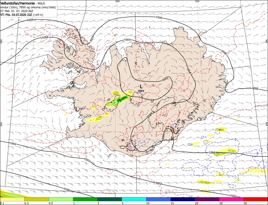
Task: Select the magenta 30–50 legend swatch
Action: (232, 199)
